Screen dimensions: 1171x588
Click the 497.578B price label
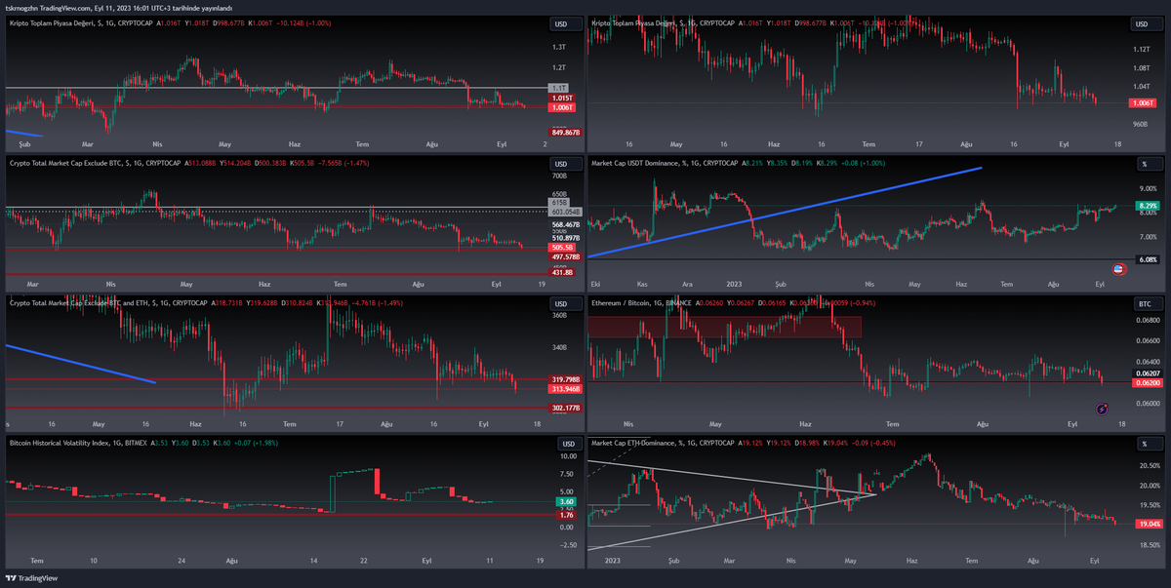point(565,256)
